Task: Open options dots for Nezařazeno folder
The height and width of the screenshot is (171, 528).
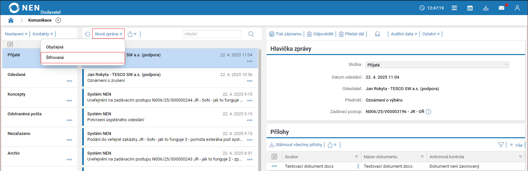Action: click(x=69, y=140)
